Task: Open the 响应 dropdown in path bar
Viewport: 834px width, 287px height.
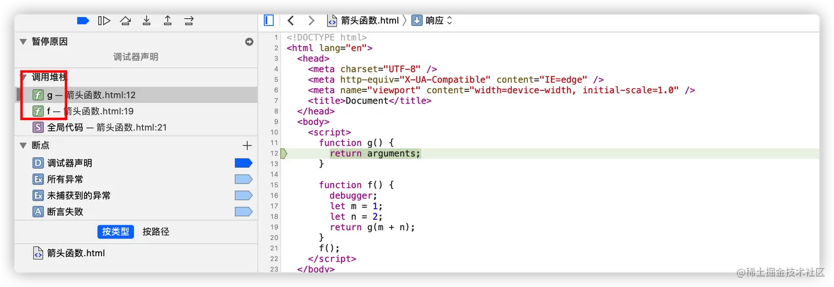Action: coord(432,20)
